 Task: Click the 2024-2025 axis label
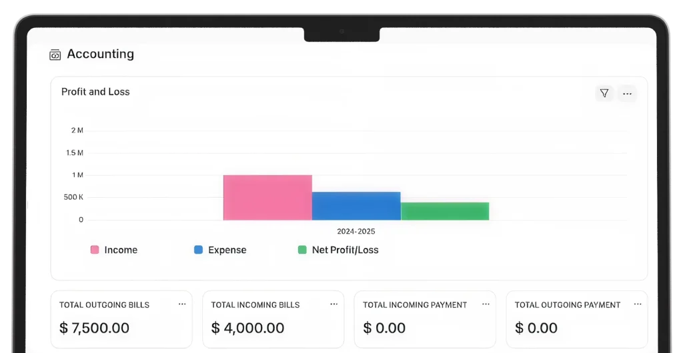(356, 231)
